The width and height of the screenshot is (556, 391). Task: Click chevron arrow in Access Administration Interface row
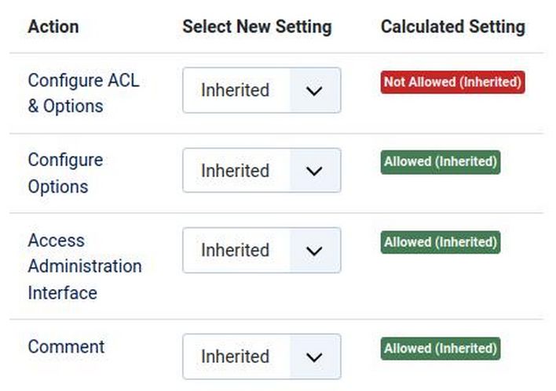(x=314, y=251)
